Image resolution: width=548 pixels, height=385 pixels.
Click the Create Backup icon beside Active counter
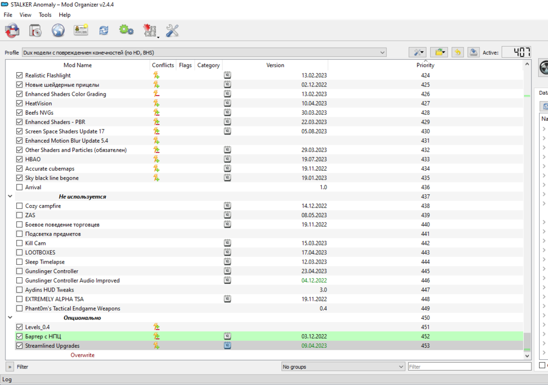click(473, 52)
